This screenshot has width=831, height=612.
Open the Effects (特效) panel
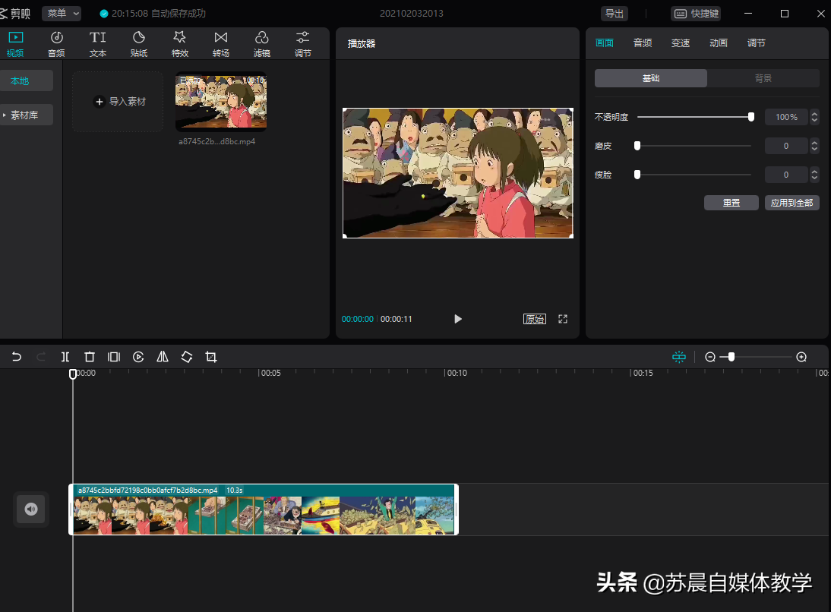(x=180, y=44)
